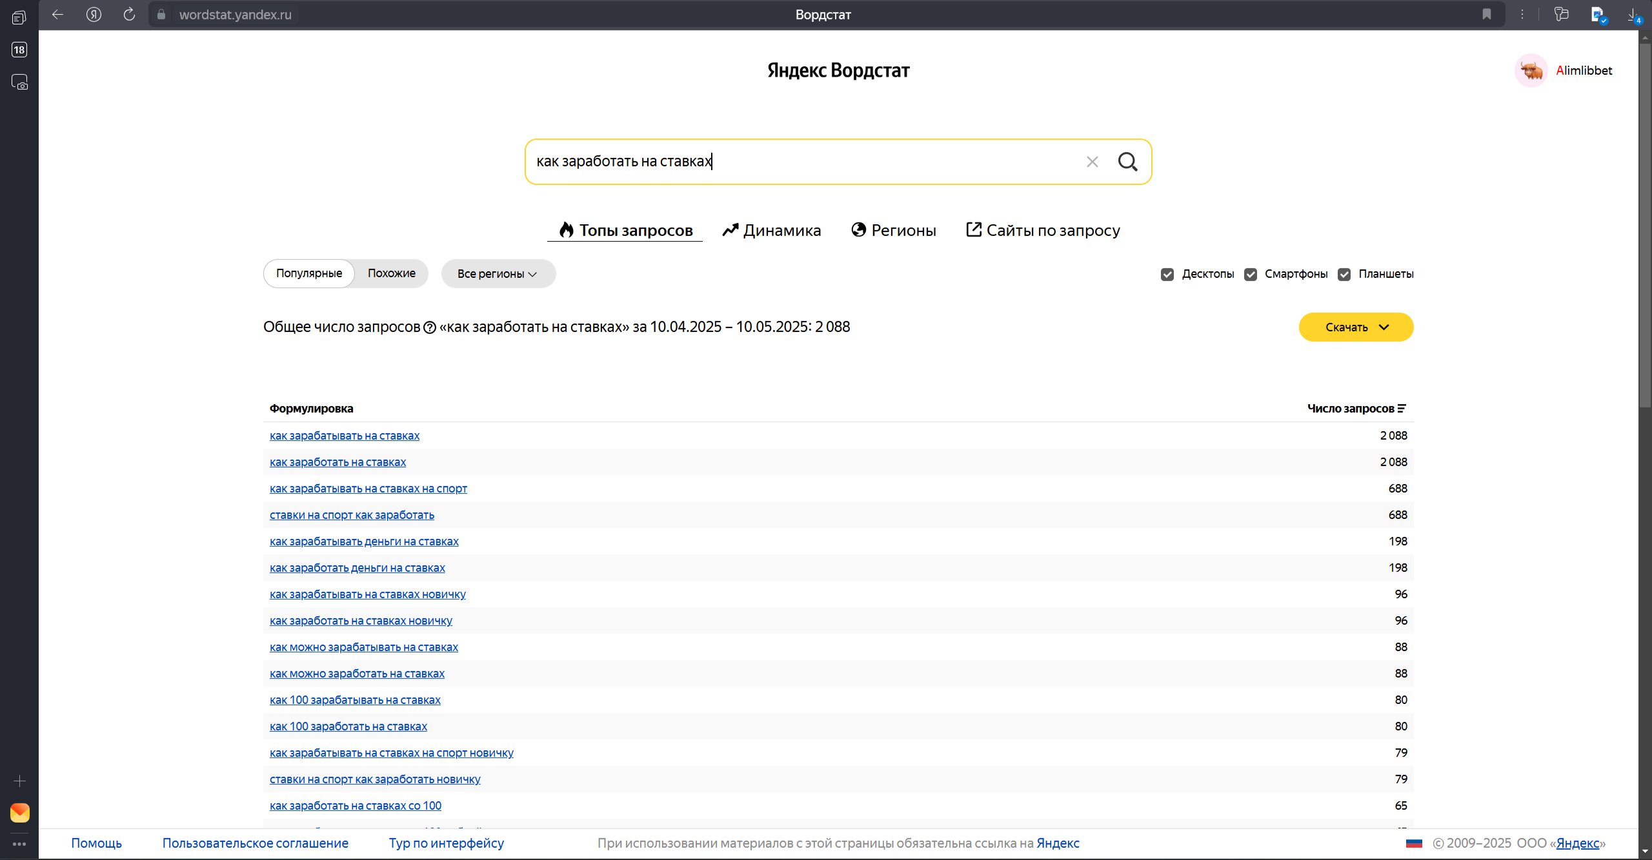Open как зарабатывать на ставках на спорт новичку
The image size is (1652, 860).
[391, 753]
